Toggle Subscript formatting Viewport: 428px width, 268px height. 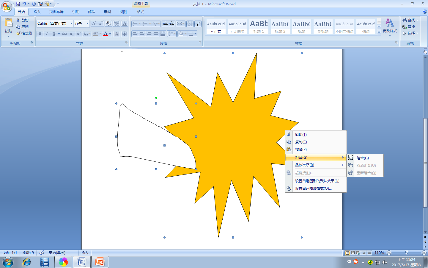pos(71,34)
